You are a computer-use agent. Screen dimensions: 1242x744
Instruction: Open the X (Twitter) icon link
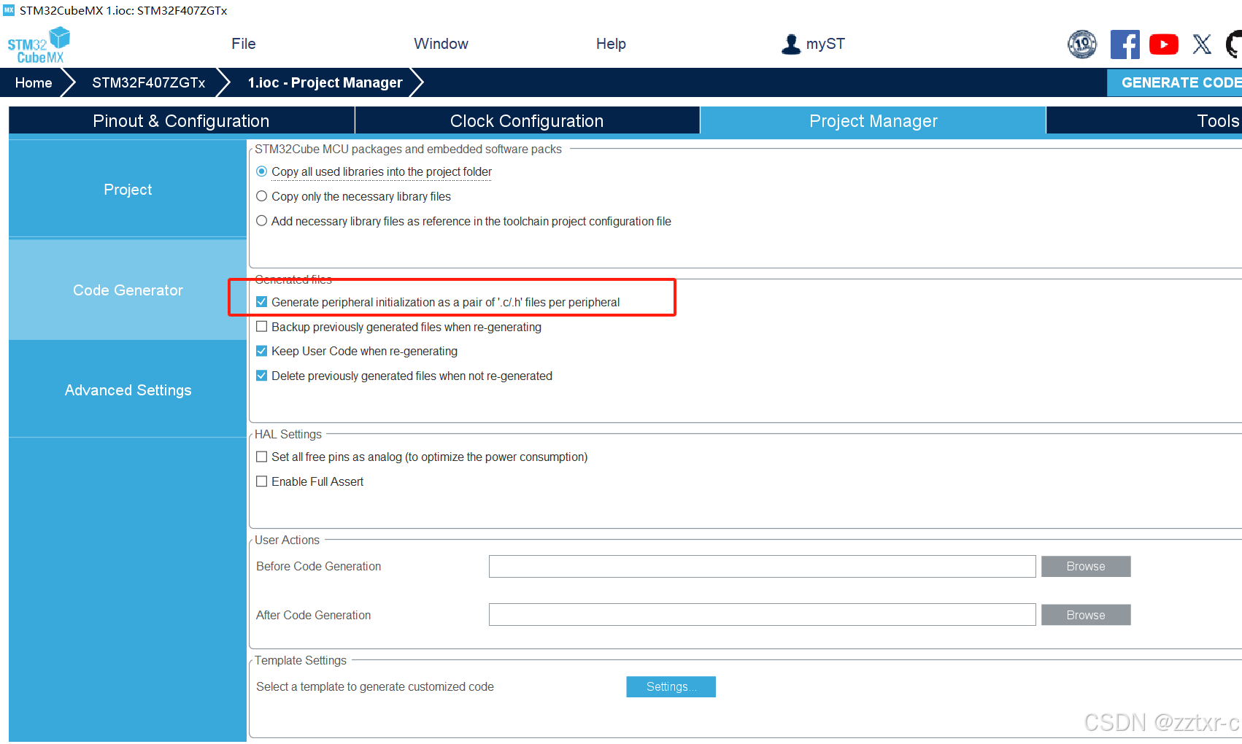click(1202, 44)
